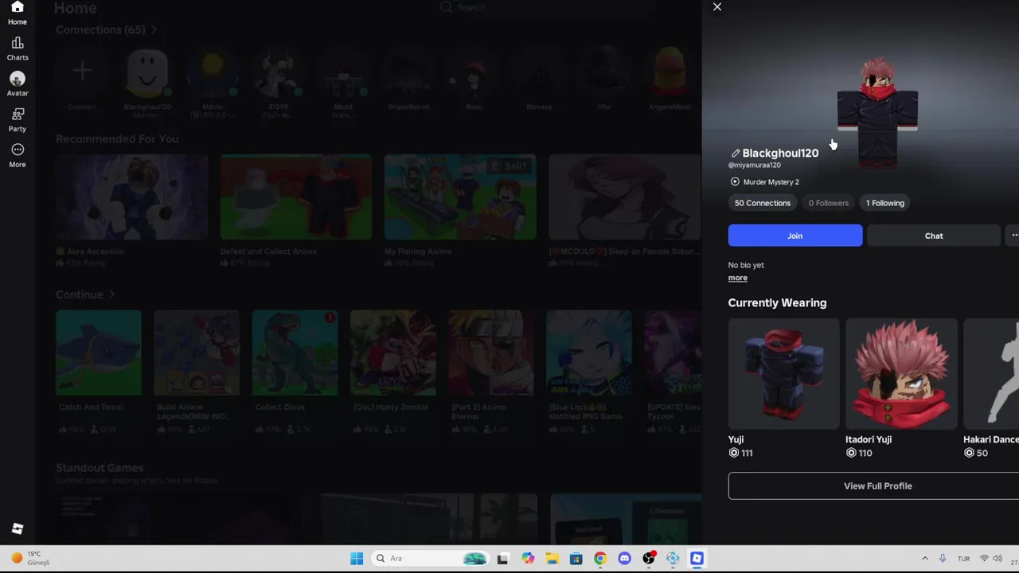Join Blackghoul120's game
1019x573 pixels.
point(795,236)
